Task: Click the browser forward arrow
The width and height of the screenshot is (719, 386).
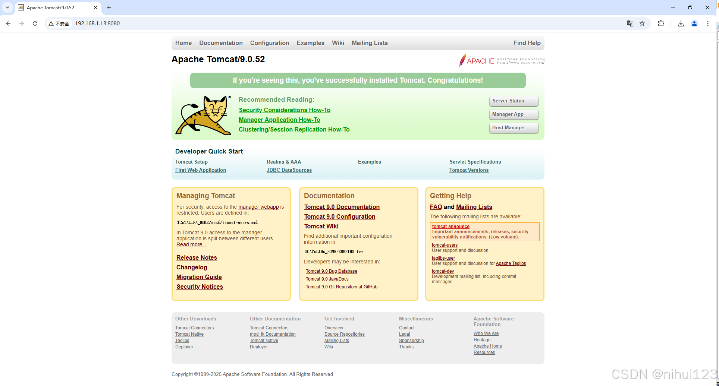Action: tap(22, 23)
